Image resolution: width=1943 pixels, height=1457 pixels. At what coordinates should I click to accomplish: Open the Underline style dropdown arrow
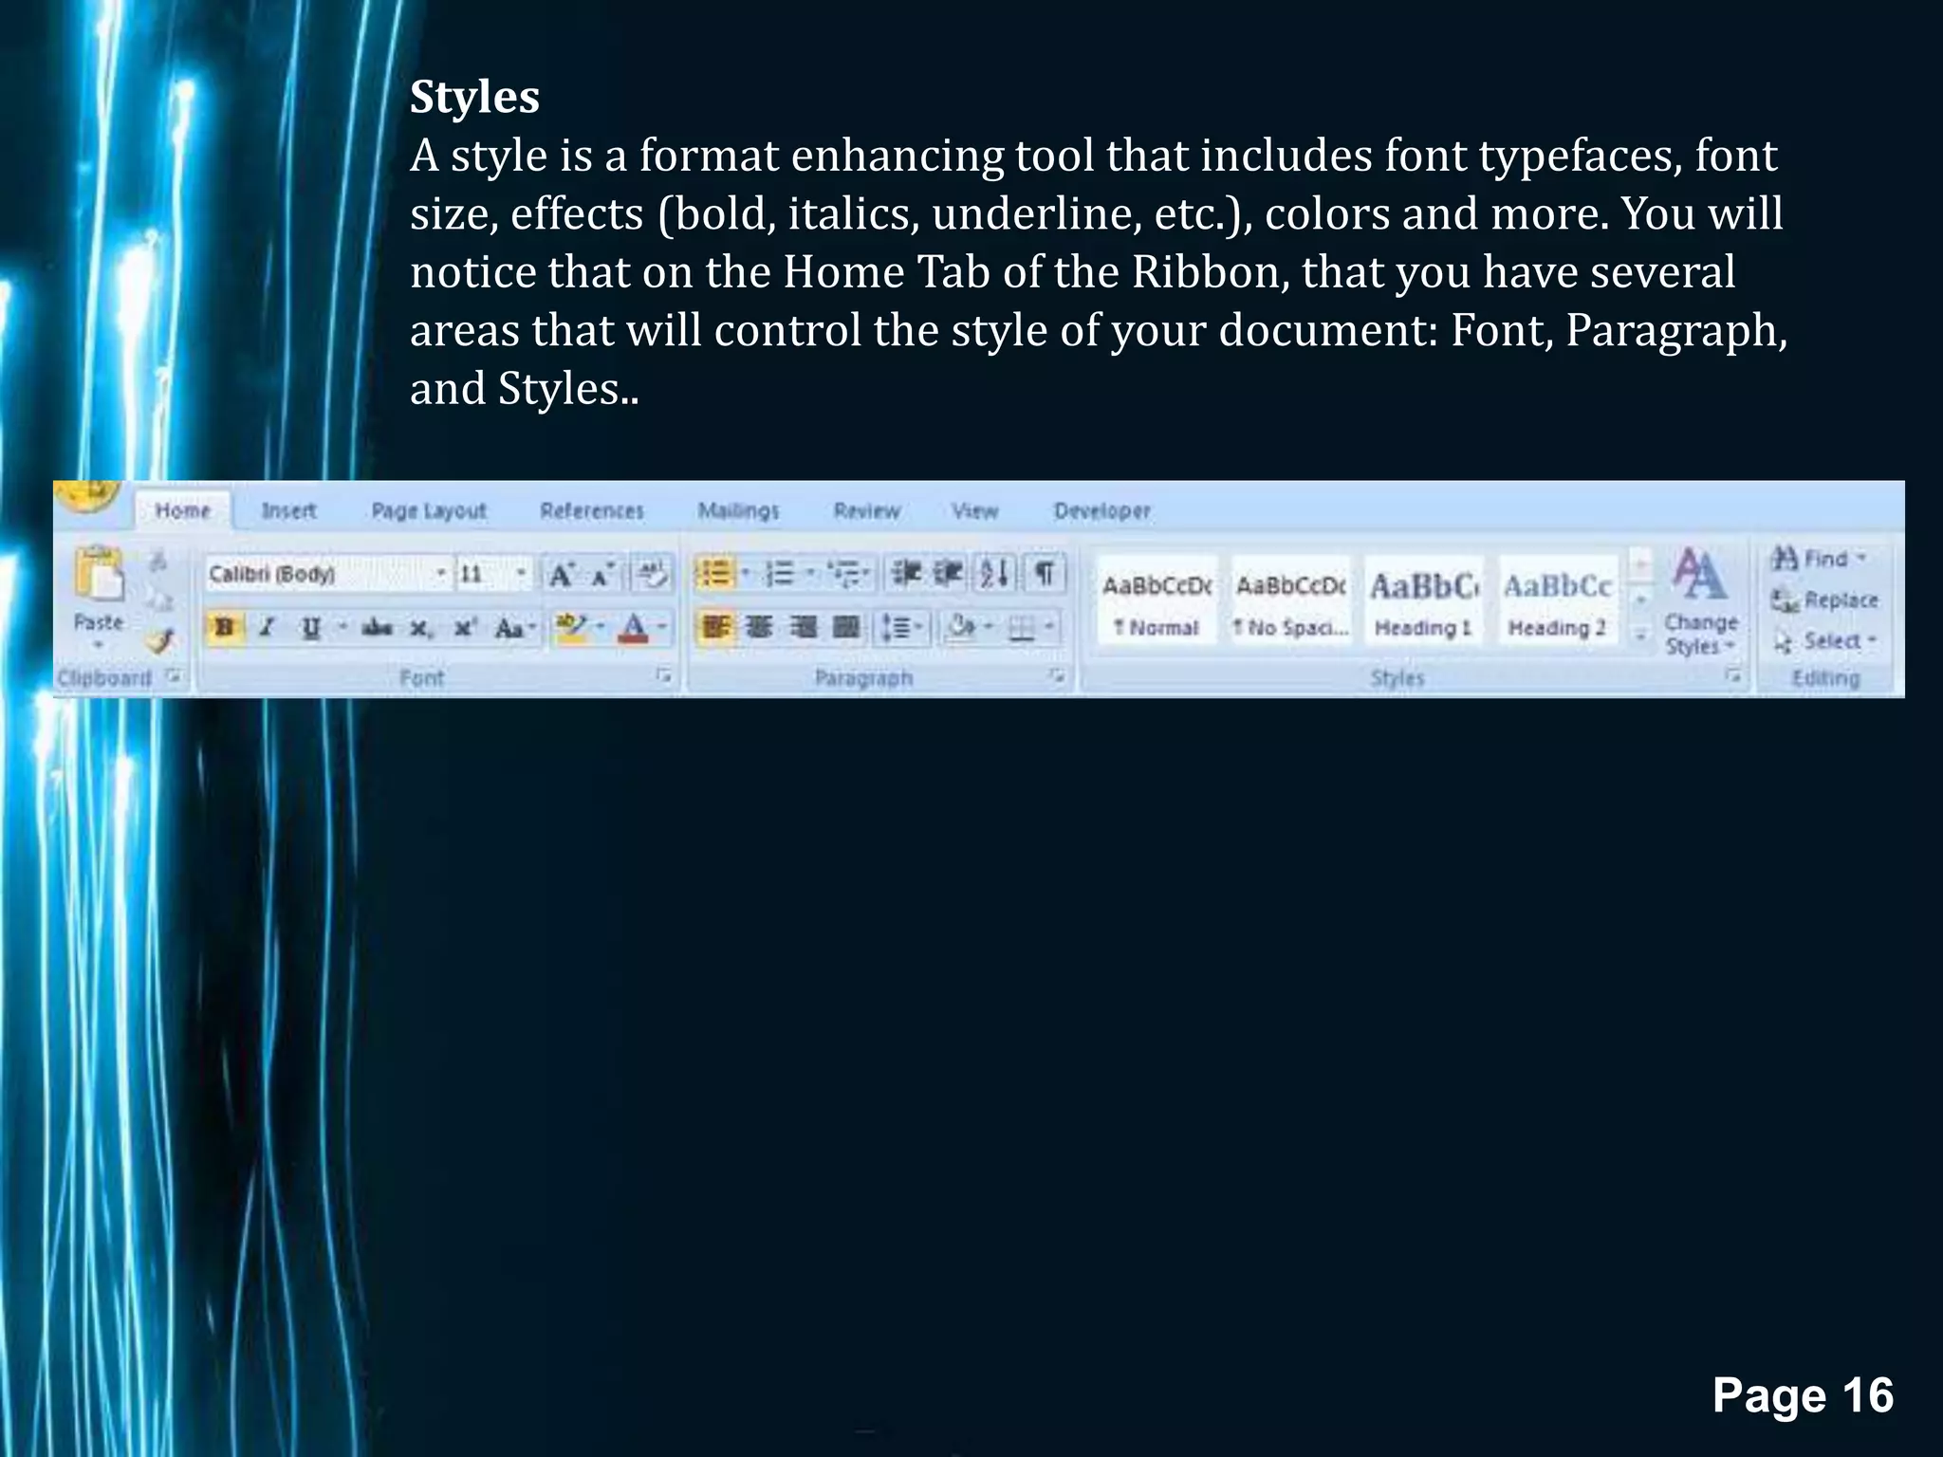point(342,627)
